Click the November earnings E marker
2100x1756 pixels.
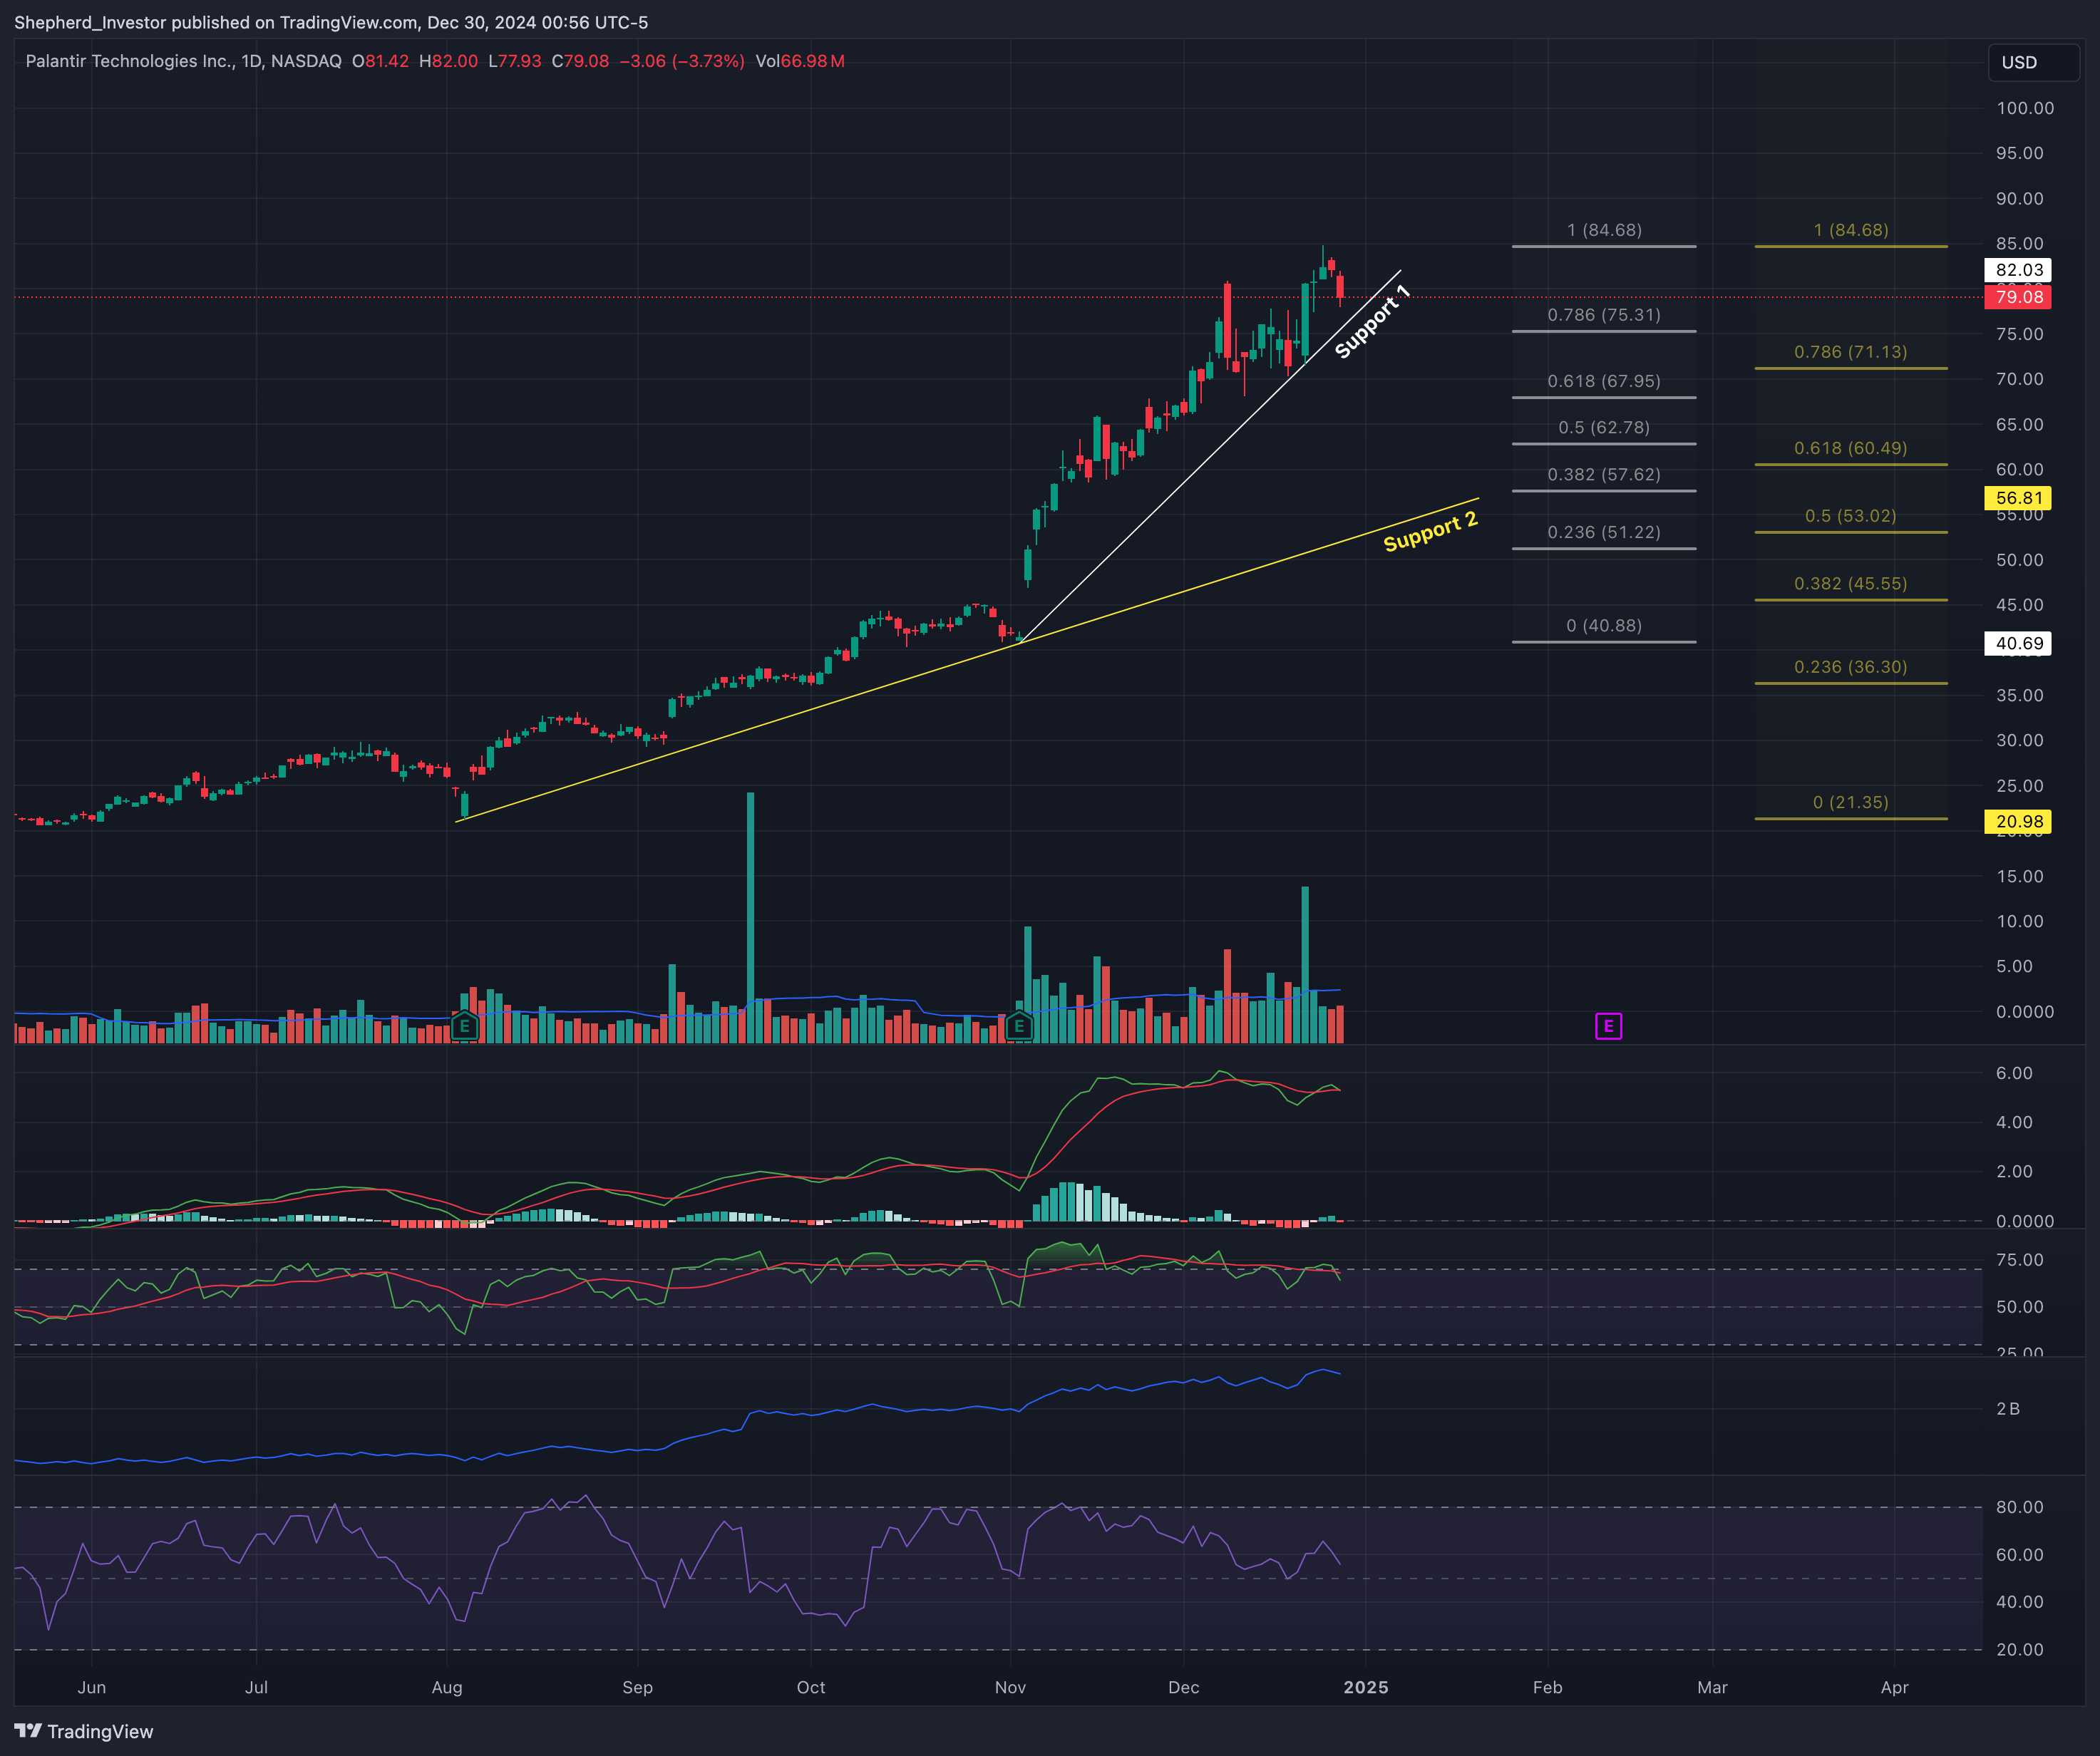pyautogui.click(x=1018, y=1026)
